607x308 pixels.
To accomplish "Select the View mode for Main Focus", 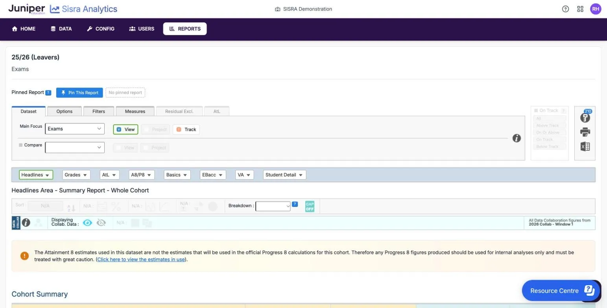I will point(125,129).
